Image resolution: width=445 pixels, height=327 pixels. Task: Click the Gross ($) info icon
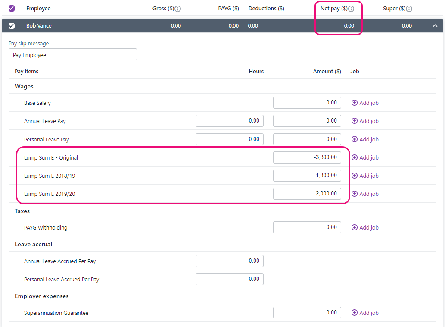pos(178,9)
